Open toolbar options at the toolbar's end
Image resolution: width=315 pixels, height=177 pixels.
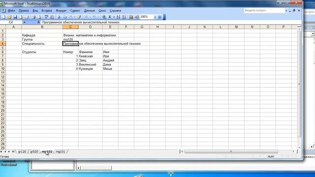click(164, 17)
